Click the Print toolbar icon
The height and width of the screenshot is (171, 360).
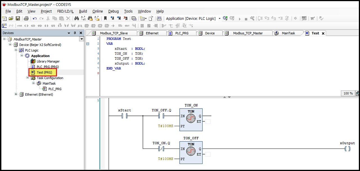26,18
